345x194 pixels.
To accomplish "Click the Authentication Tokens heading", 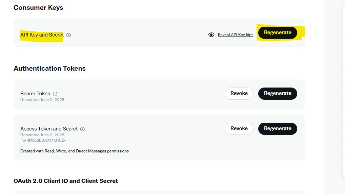I will 49,68.
